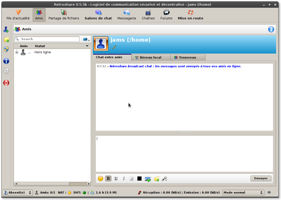Switch to the Chat entre amis tab
281x200 pixels.
coord(112,57)
